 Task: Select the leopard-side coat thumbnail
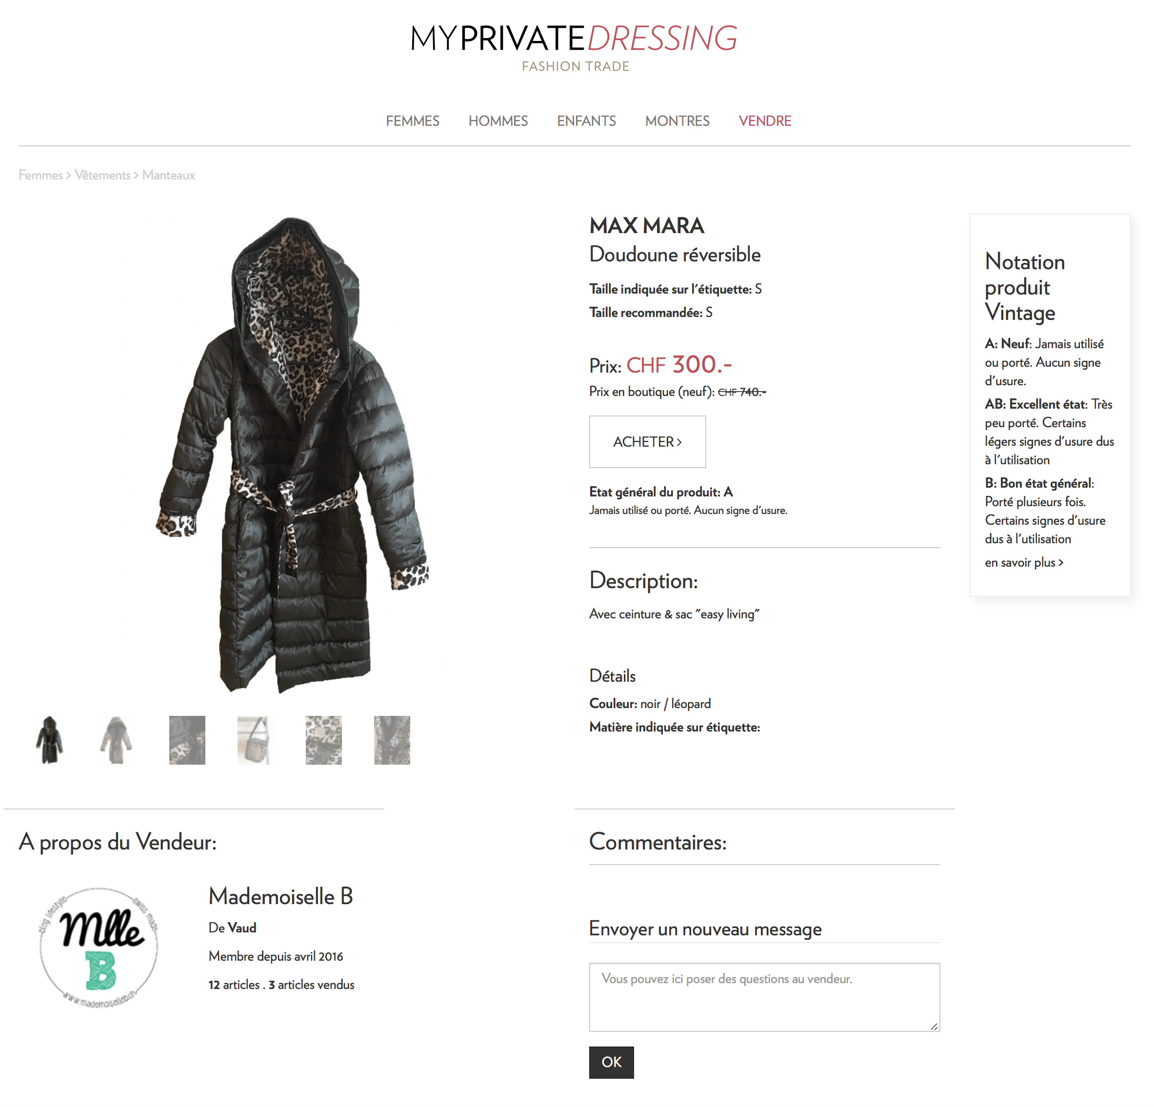pos(118,740)
